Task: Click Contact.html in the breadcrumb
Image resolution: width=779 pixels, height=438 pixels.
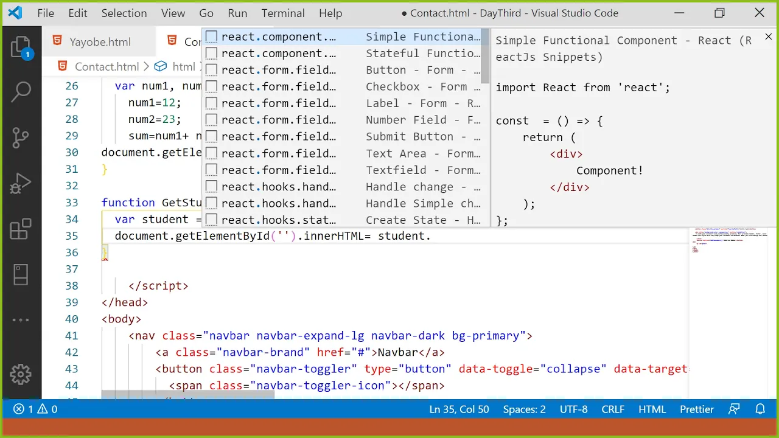Action: click(x=107, y=66)
